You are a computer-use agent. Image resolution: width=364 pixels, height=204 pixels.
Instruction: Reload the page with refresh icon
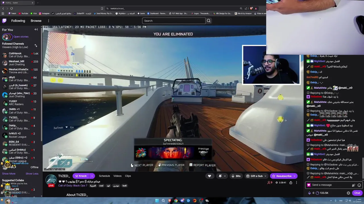tap(12, 8)
